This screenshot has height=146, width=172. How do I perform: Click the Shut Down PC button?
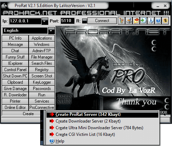click(x=15, y=76)
